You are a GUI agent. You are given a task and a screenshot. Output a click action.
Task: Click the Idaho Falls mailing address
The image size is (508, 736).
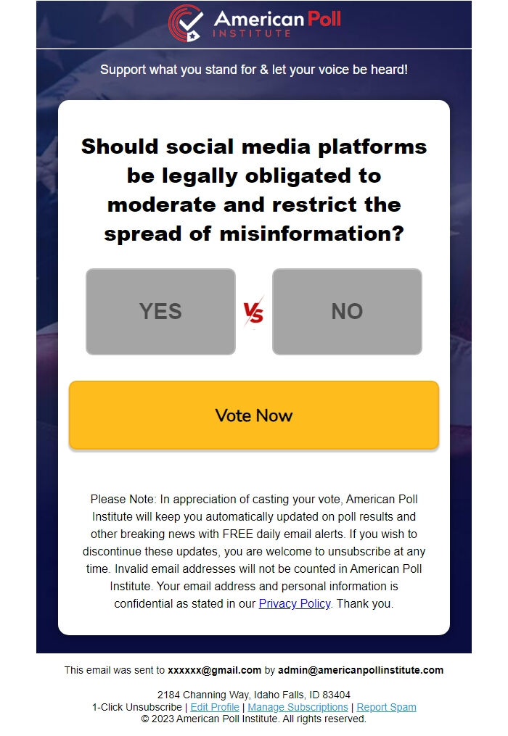tap(254, 695)
